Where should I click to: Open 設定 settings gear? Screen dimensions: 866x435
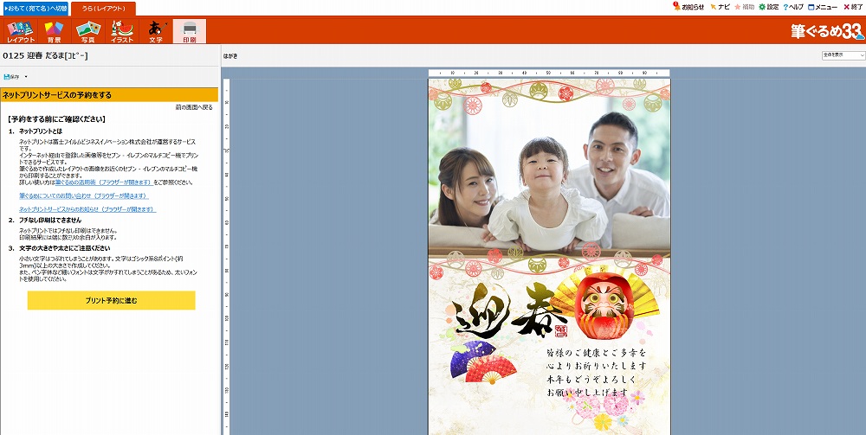768,7
